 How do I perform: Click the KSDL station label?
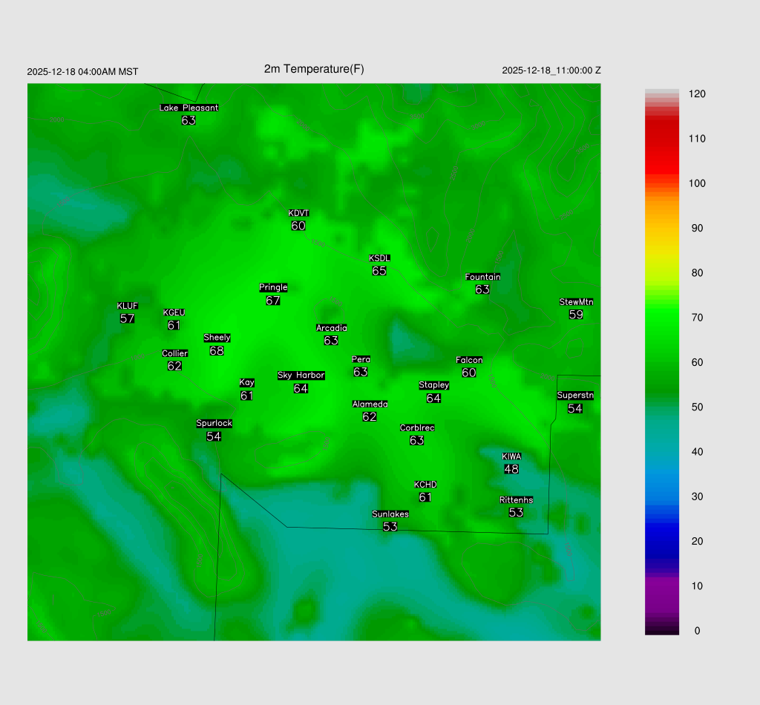pos(379,258)
